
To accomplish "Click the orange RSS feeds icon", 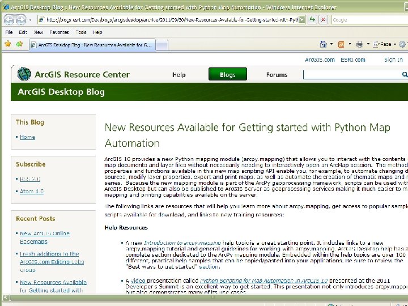I will (x=341, y=45).
